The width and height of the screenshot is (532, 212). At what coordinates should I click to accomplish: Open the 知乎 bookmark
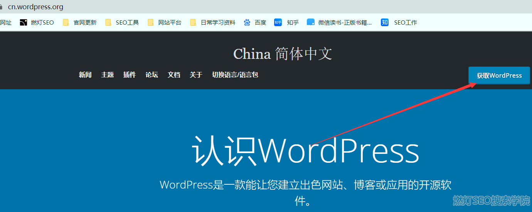pos(286,22)
